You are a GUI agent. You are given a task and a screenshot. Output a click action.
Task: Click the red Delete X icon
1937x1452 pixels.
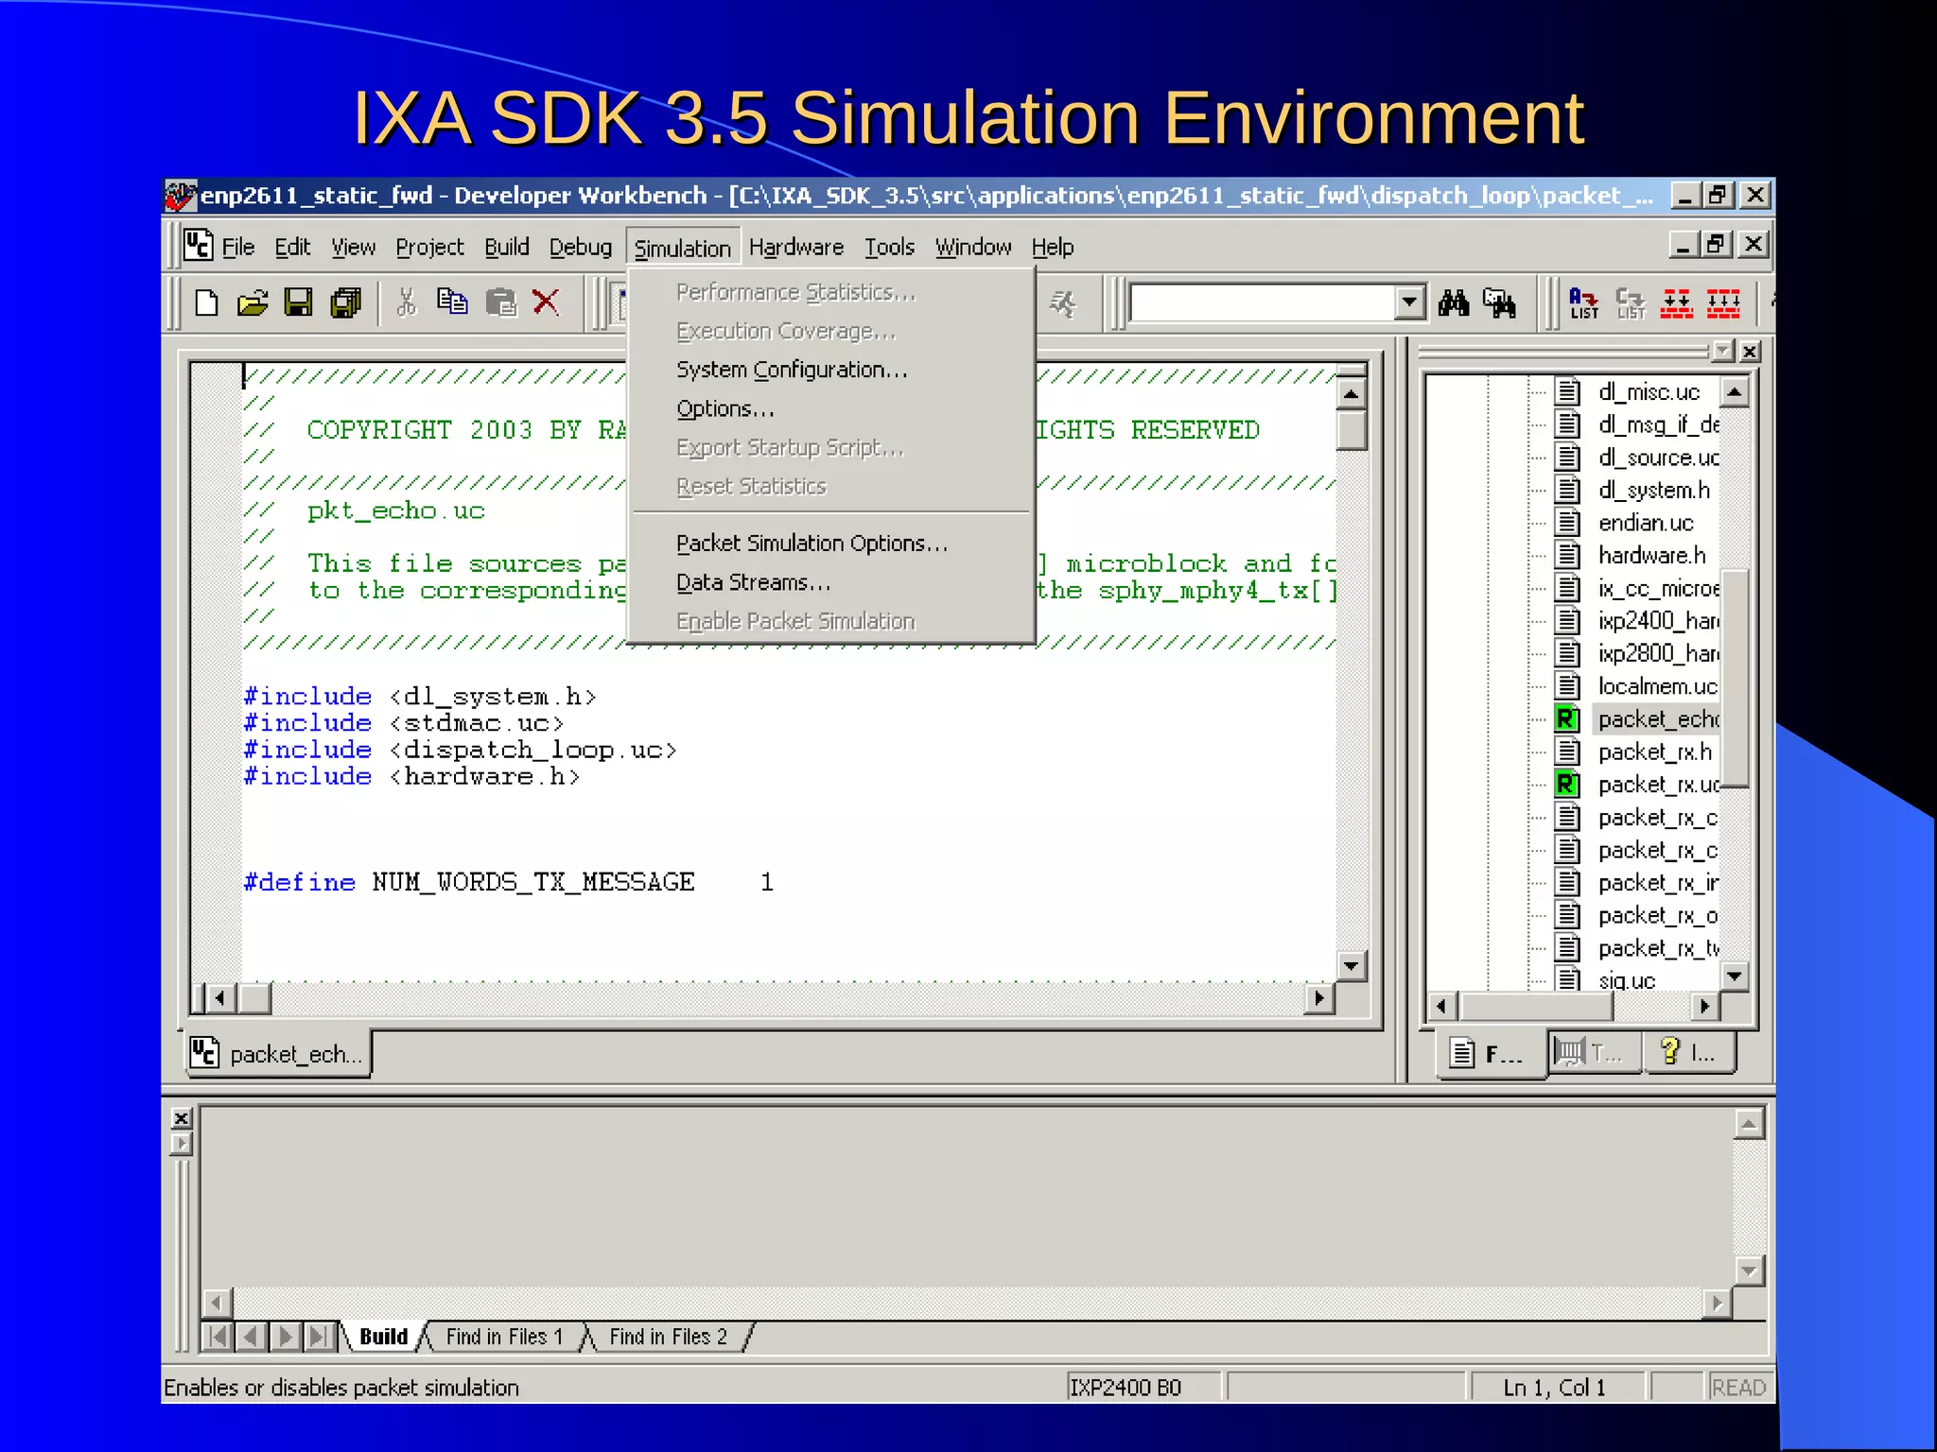click(x=546, y=302)
